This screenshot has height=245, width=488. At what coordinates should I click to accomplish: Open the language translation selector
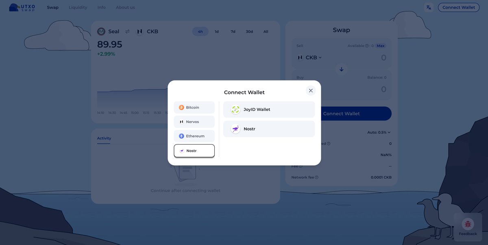point(429,7)
